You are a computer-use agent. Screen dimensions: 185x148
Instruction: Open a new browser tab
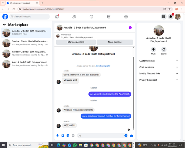click(x=42, y=3)
